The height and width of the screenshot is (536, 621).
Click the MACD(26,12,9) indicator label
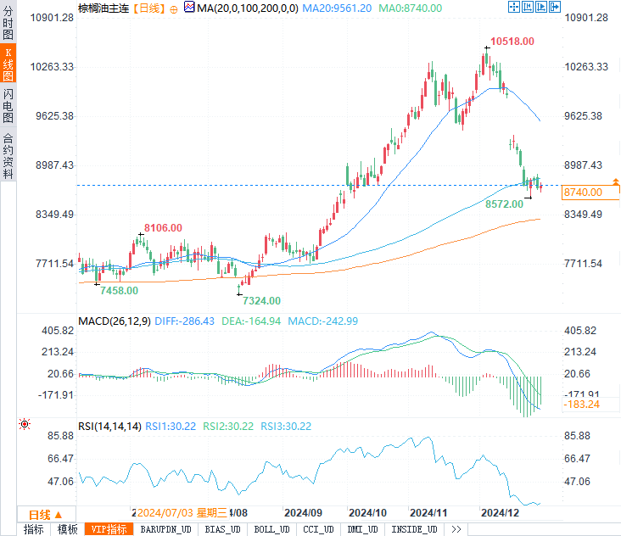[114, 321]
